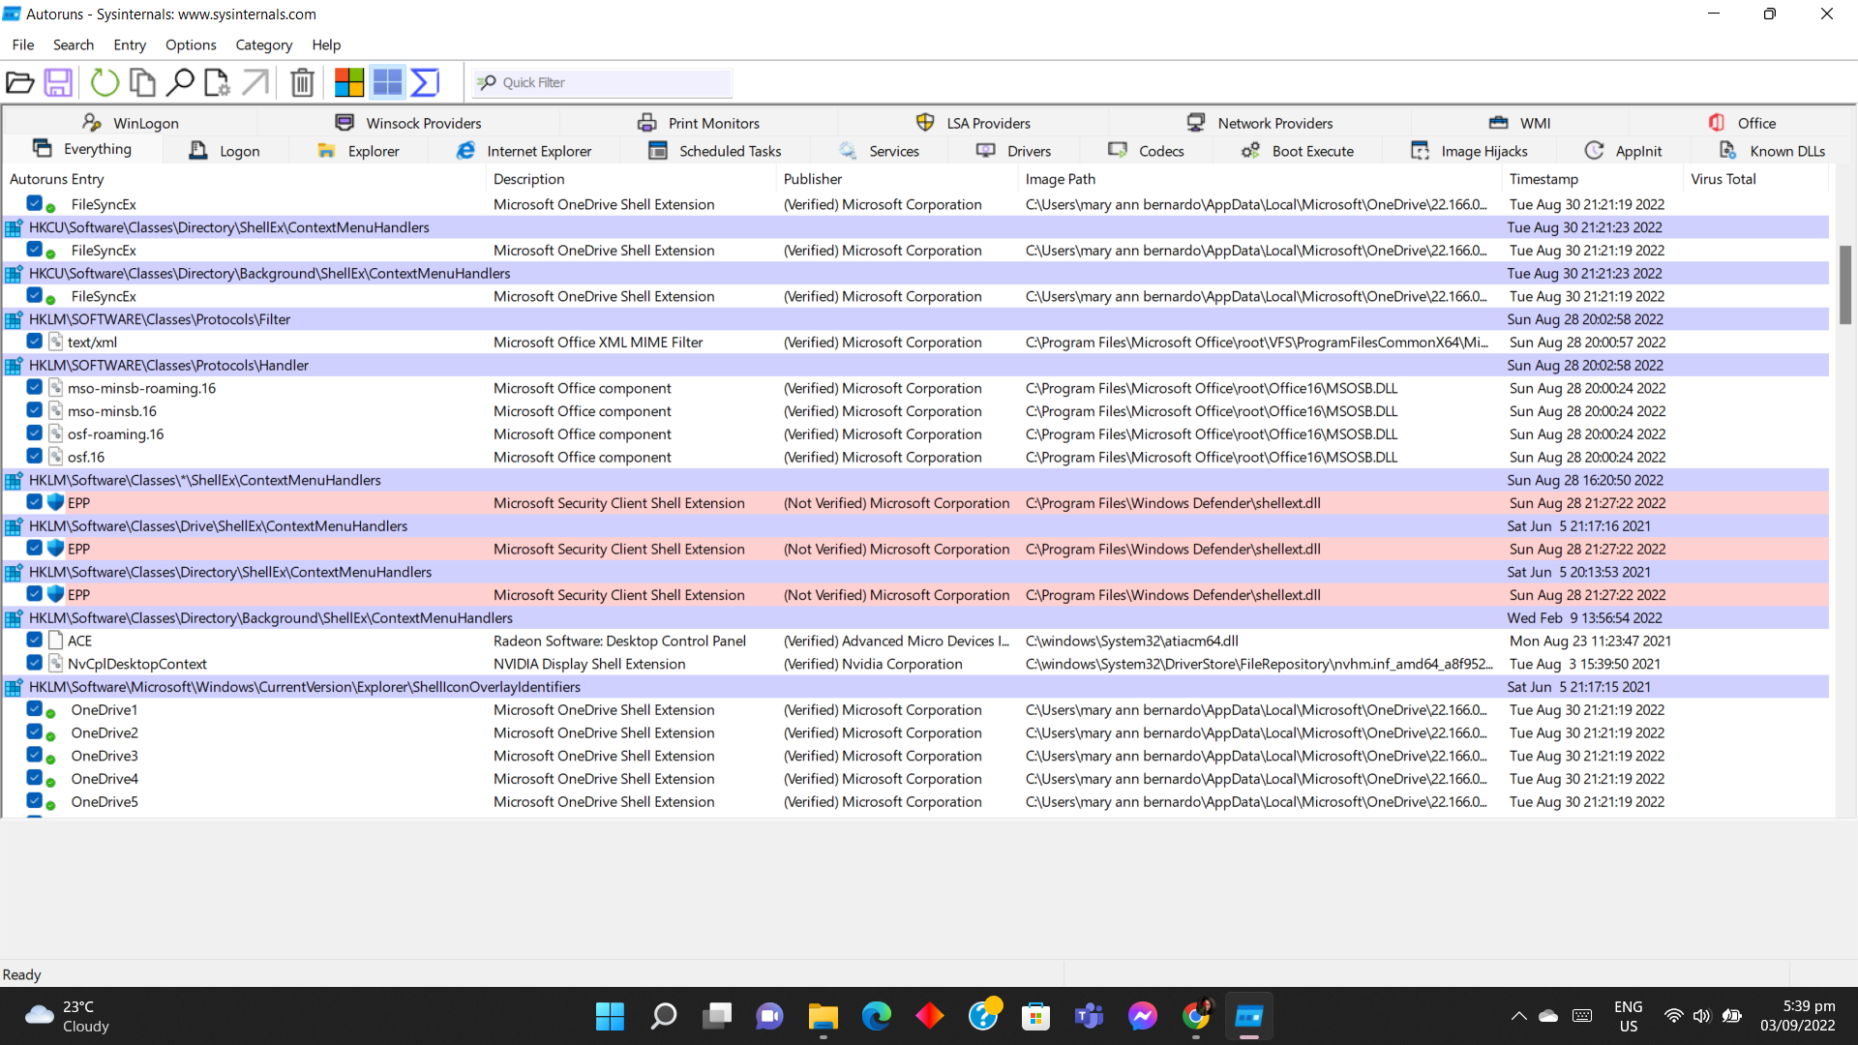Viewport: 1858px width, 1045px height.
Task: Launch Google Chrome from the taskbar
Action: [x=1196, y=1016]
